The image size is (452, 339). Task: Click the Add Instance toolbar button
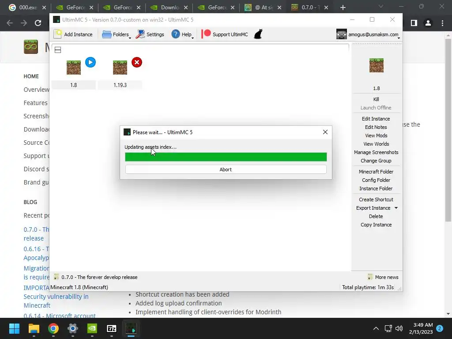(73, 34)
